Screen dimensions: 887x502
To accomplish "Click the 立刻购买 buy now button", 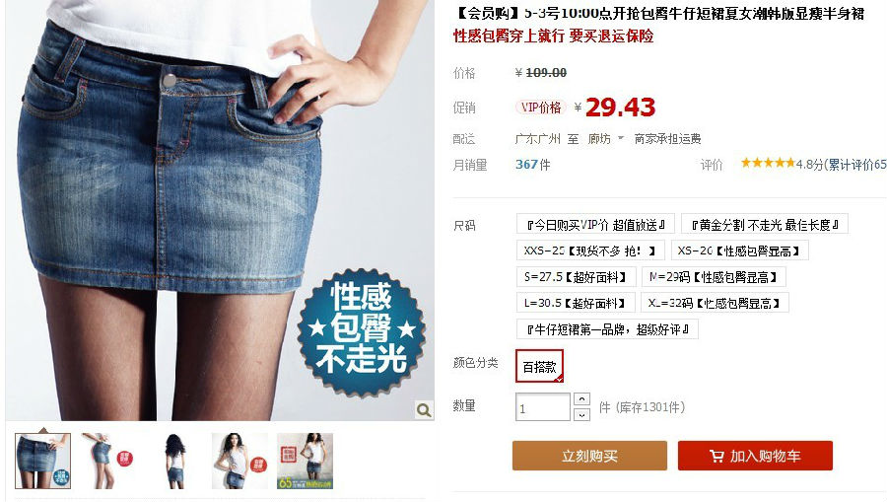I will tap(589, 456).
